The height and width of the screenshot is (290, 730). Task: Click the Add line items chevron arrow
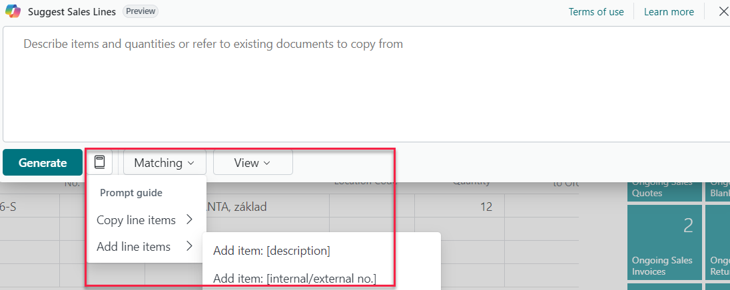tap(189, 246)
